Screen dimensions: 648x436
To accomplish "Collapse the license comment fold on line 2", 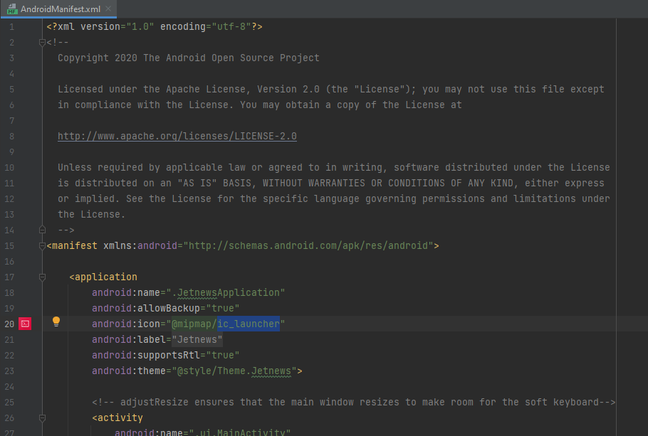I will click(42, 42).
